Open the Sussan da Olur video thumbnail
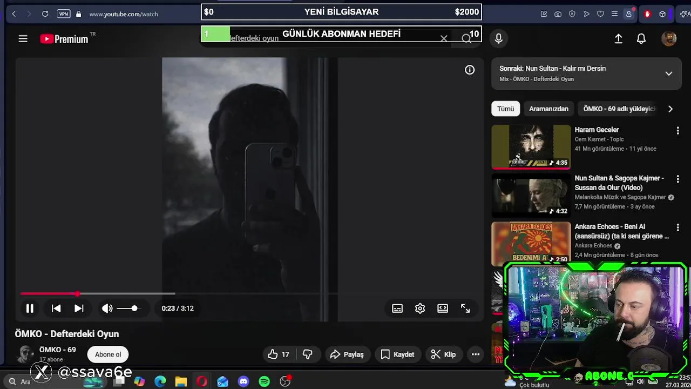 pyautogui.click(x=531, y=195)
